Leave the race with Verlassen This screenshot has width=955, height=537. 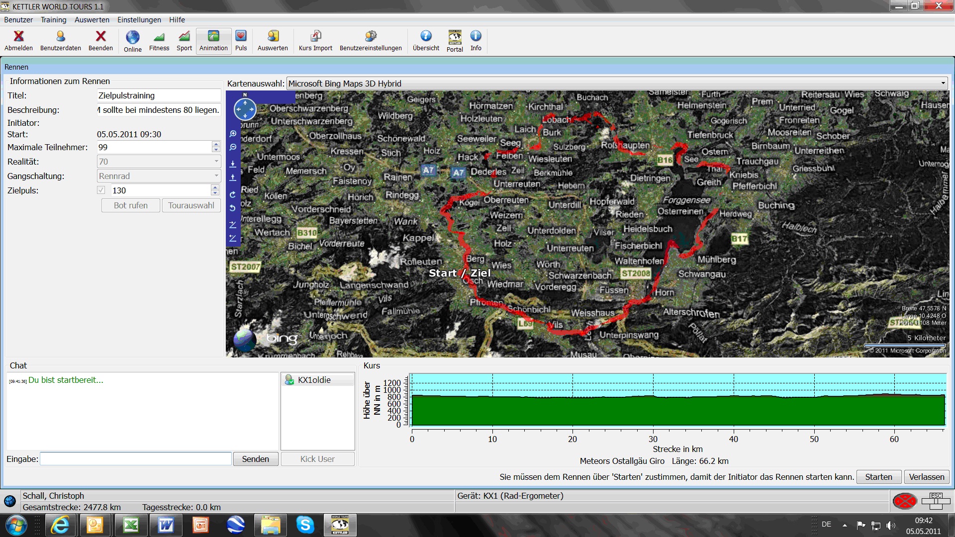click(927, 477)
